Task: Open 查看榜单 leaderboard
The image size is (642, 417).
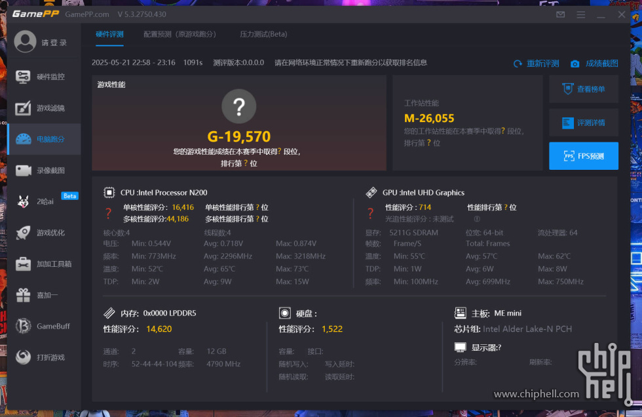Action: click(584, 89)
